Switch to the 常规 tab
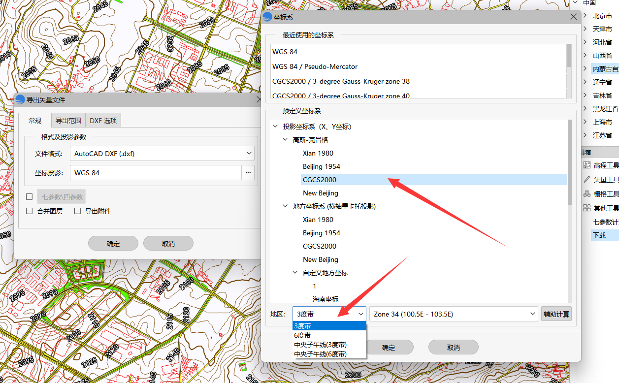The height and width of the screenshot is (383, 619). [35, 121]
